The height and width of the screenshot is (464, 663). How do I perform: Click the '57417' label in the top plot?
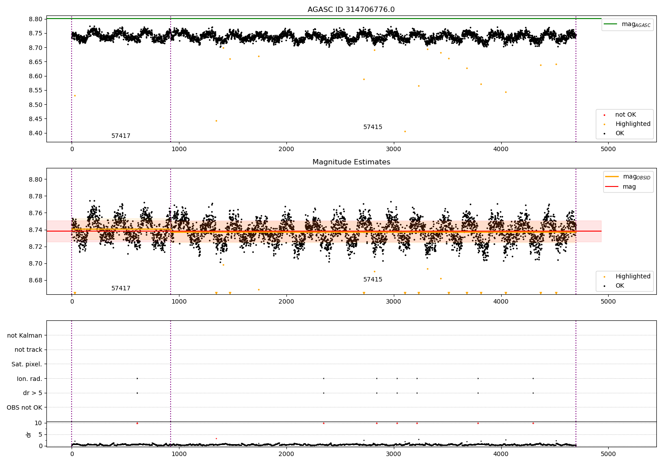[121, 136]
